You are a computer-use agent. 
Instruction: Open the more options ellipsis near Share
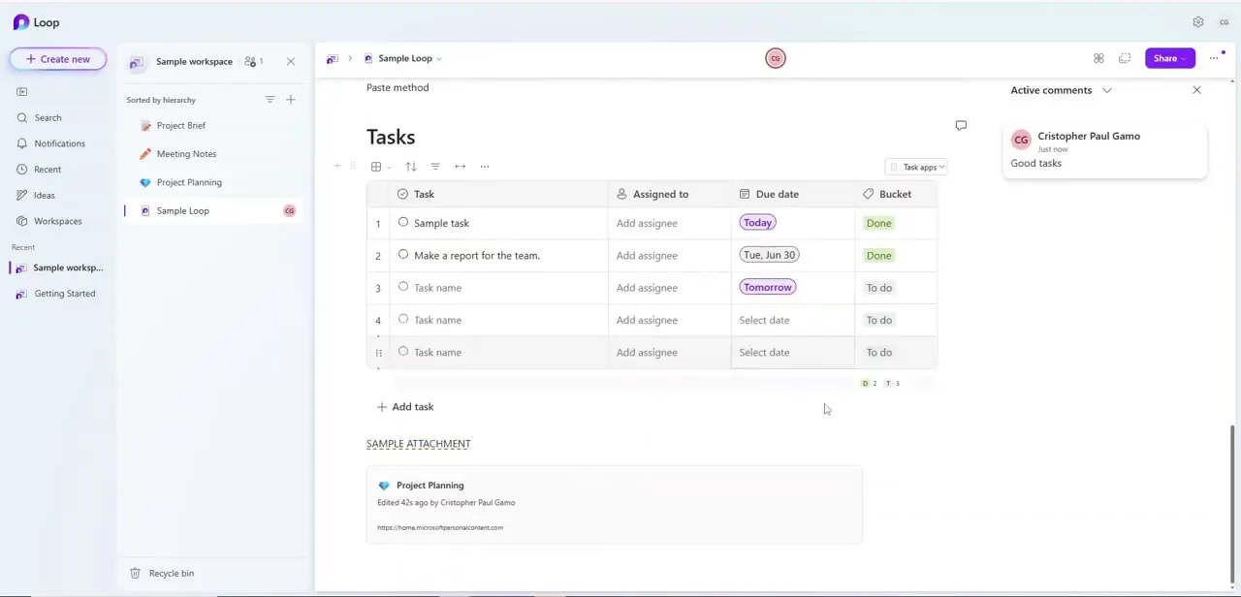pyautogui.click(x=1214, y=59)
